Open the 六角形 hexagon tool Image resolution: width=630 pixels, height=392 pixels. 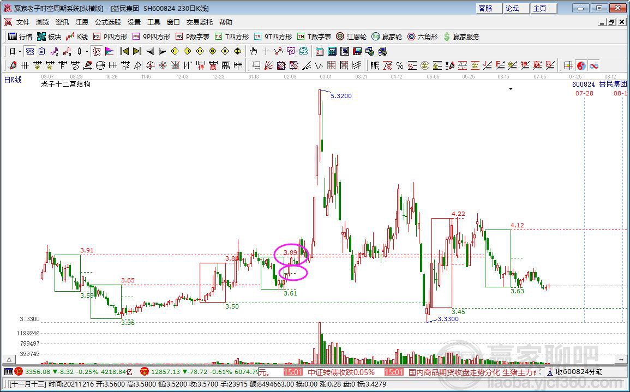(x=422, y=37)
